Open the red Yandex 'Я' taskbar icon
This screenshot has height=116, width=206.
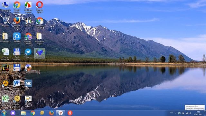click(x=70, y=113)
